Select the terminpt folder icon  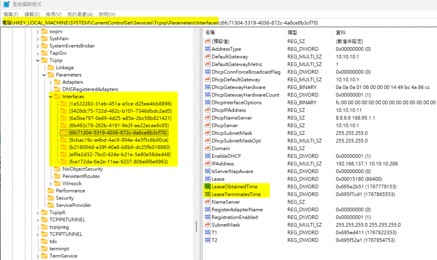[44, 248]
